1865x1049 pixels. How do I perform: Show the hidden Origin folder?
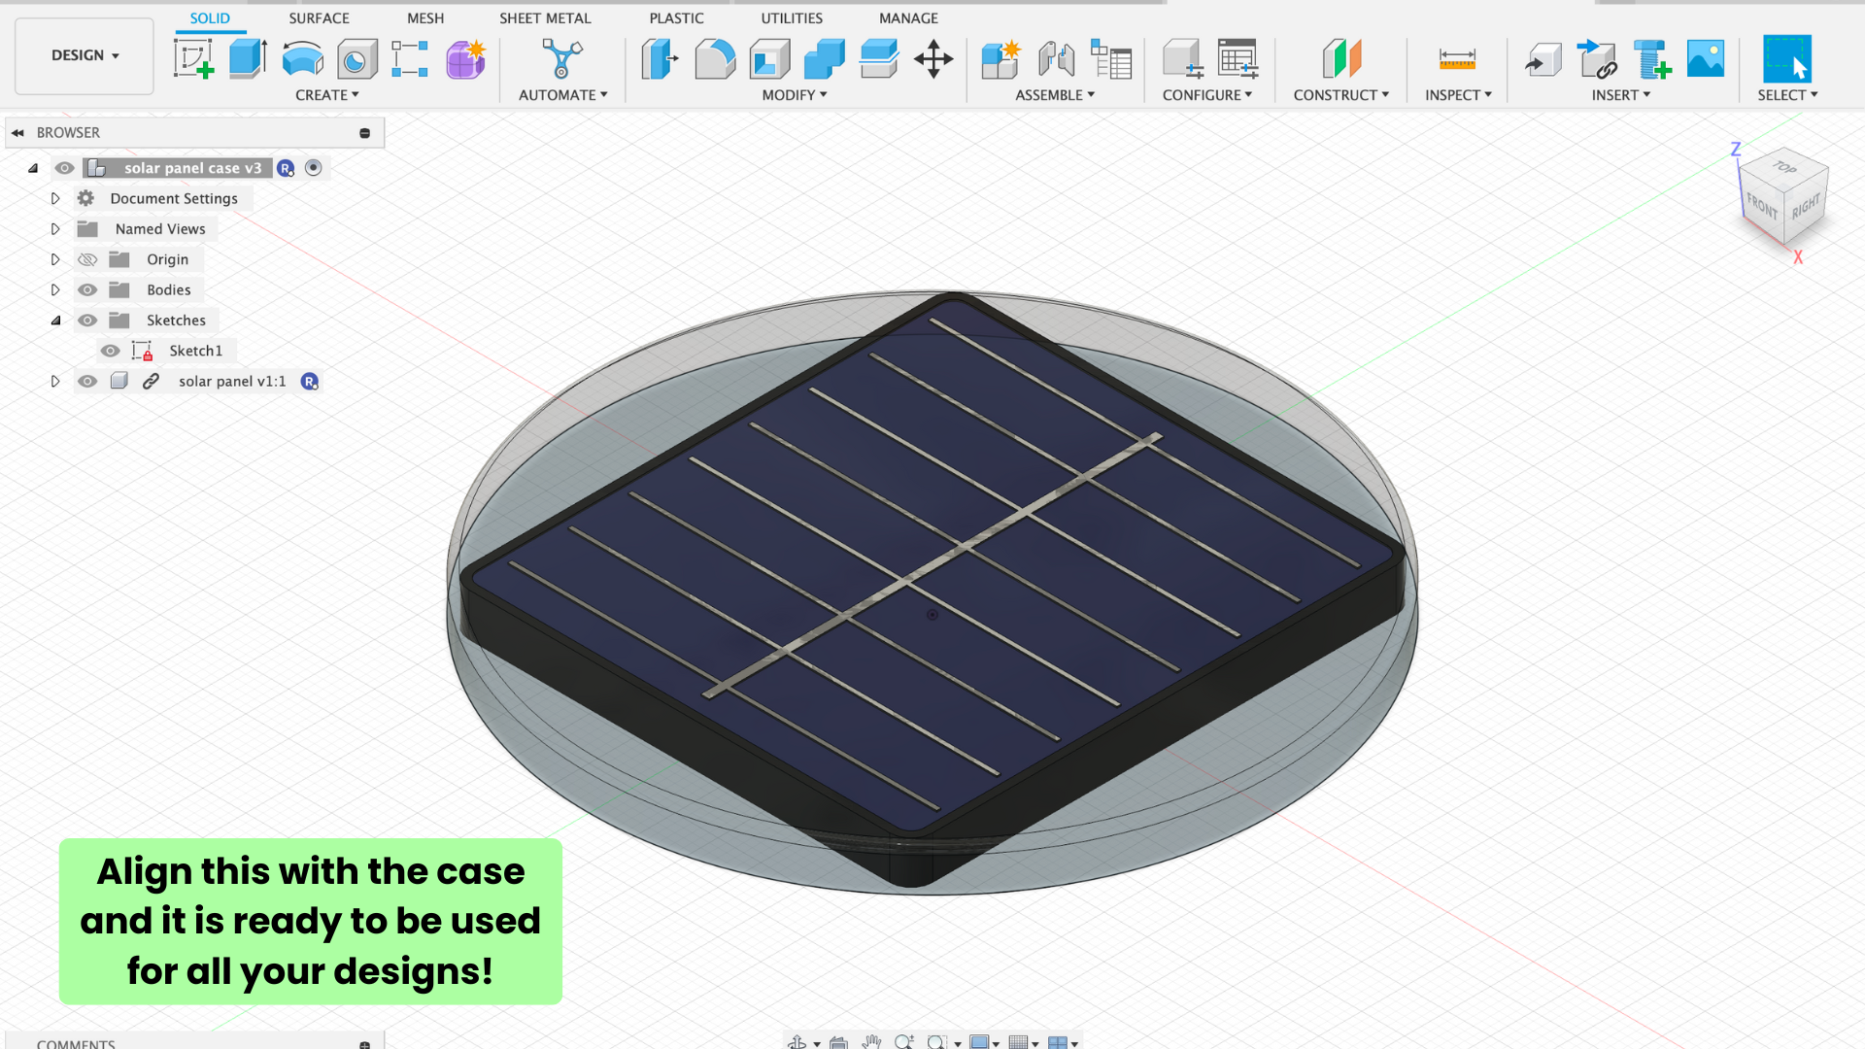[87, 259]
